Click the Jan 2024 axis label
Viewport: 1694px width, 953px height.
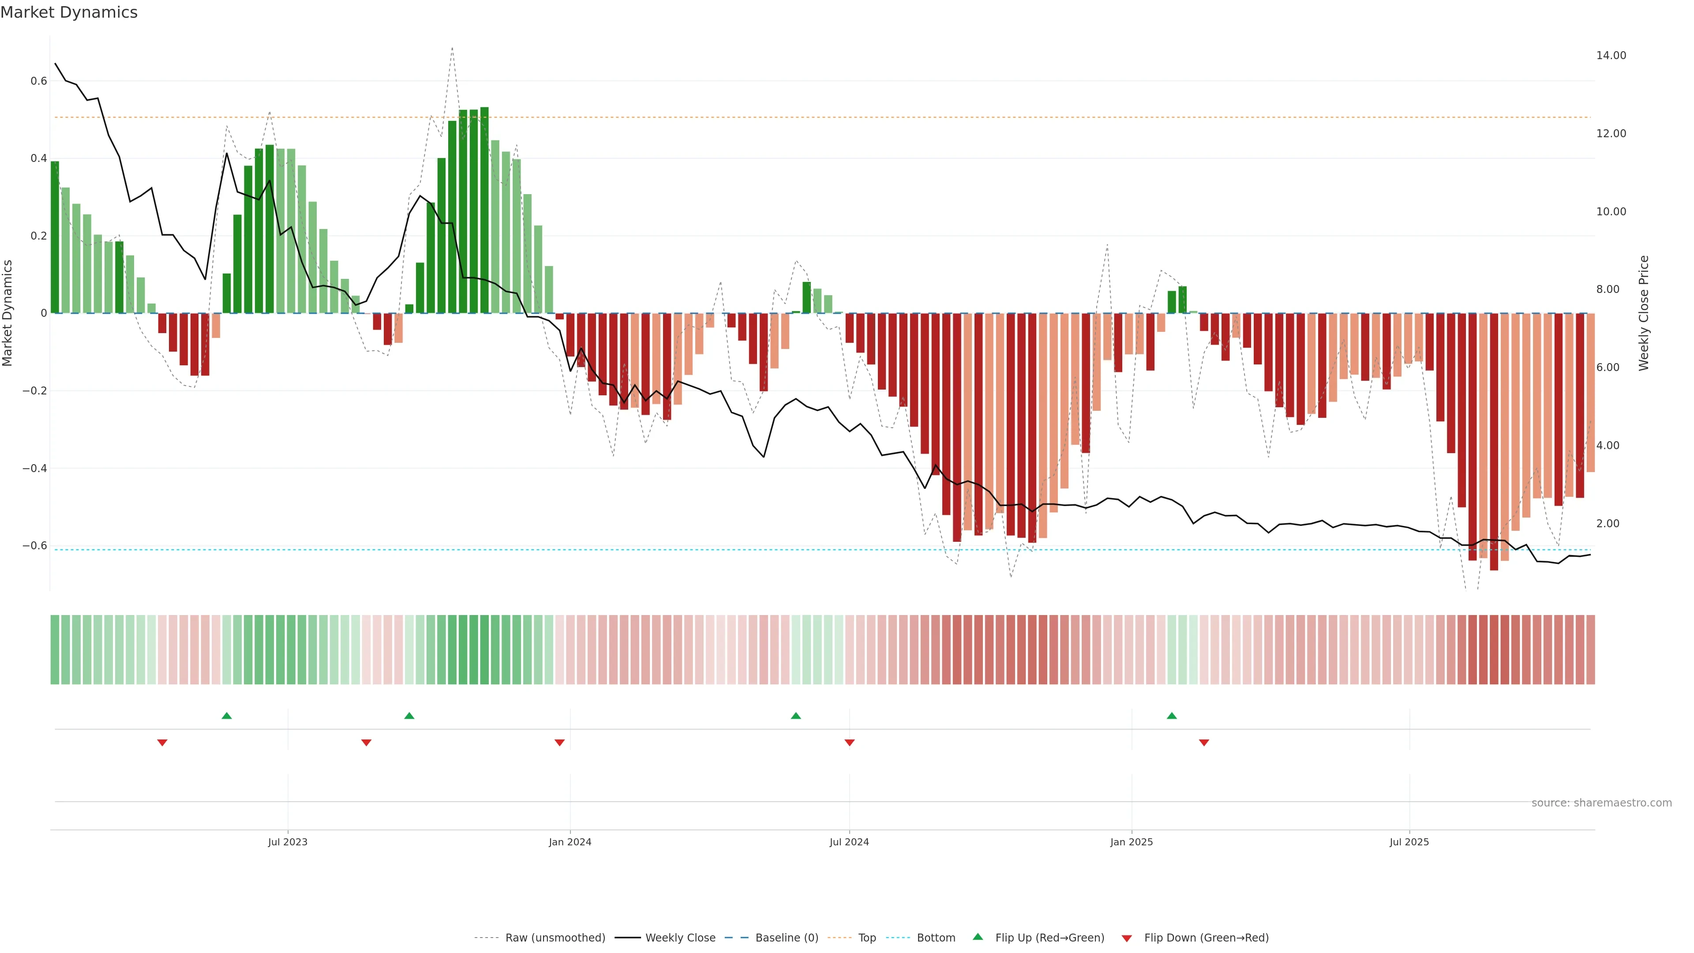coord(570,842)
